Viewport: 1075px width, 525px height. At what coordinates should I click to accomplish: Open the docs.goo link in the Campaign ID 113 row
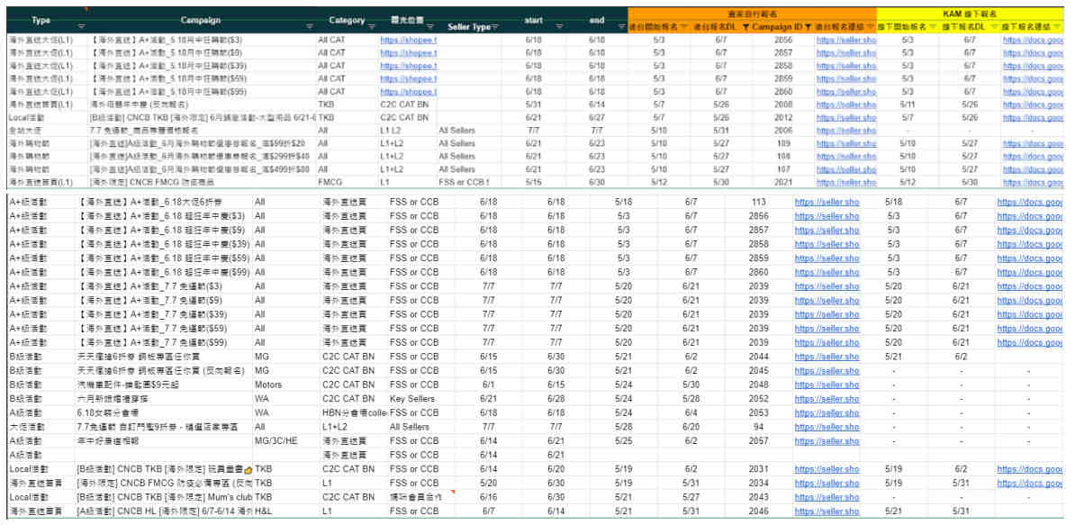tap(1030, 203)
